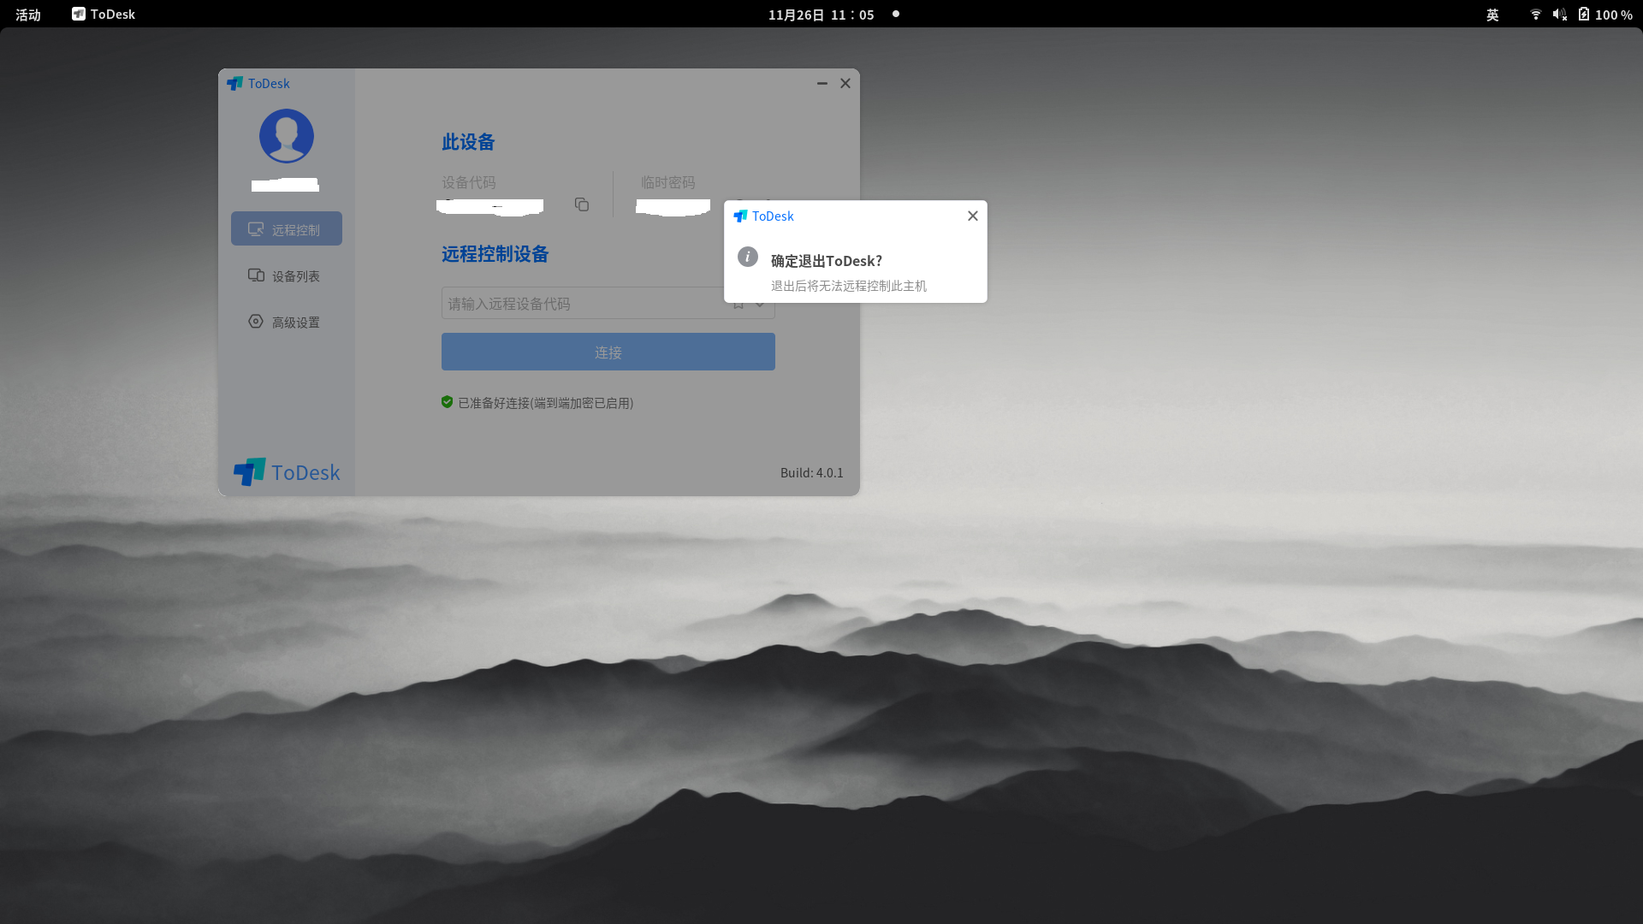Select 远程控制 in the sidebar

[x=287, y=228]
